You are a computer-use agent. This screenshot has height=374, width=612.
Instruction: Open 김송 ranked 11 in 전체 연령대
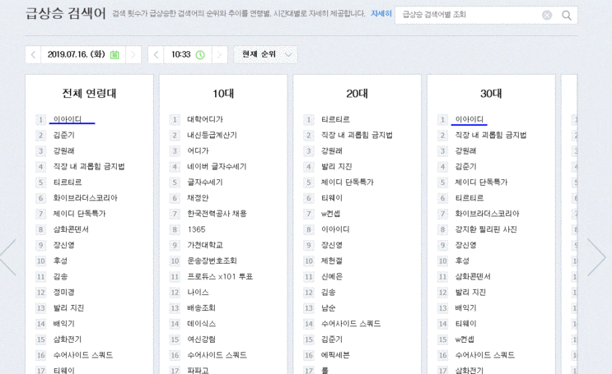[60, 277]
